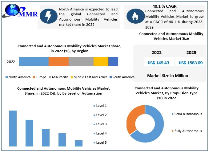
Task: Click the Level 3 legend item
Action: pyautogui.click(x=100, y=124)
